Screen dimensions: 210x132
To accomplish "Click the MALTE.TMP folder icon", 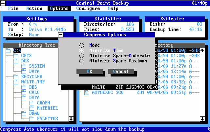I will 16,82.
